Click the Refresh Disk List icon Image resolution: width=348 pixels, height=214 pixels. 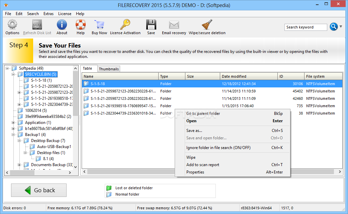pyautogui.click(x=37, y=24)
